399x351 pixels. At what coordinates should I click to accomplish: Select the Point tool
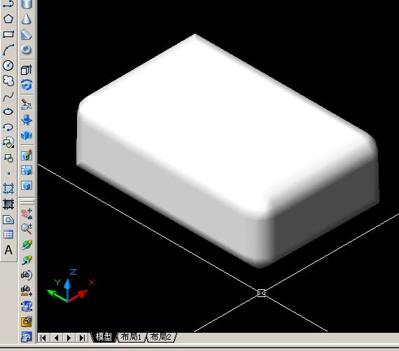pyautogui.click(x=8, y=174)
